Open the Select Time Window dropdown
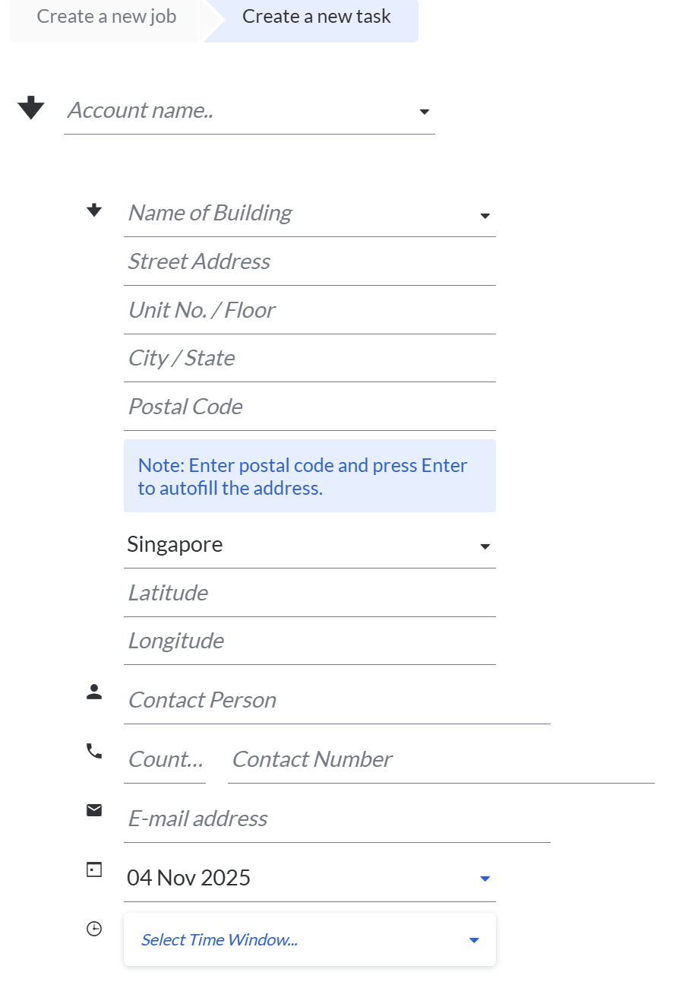 point(474,940)
